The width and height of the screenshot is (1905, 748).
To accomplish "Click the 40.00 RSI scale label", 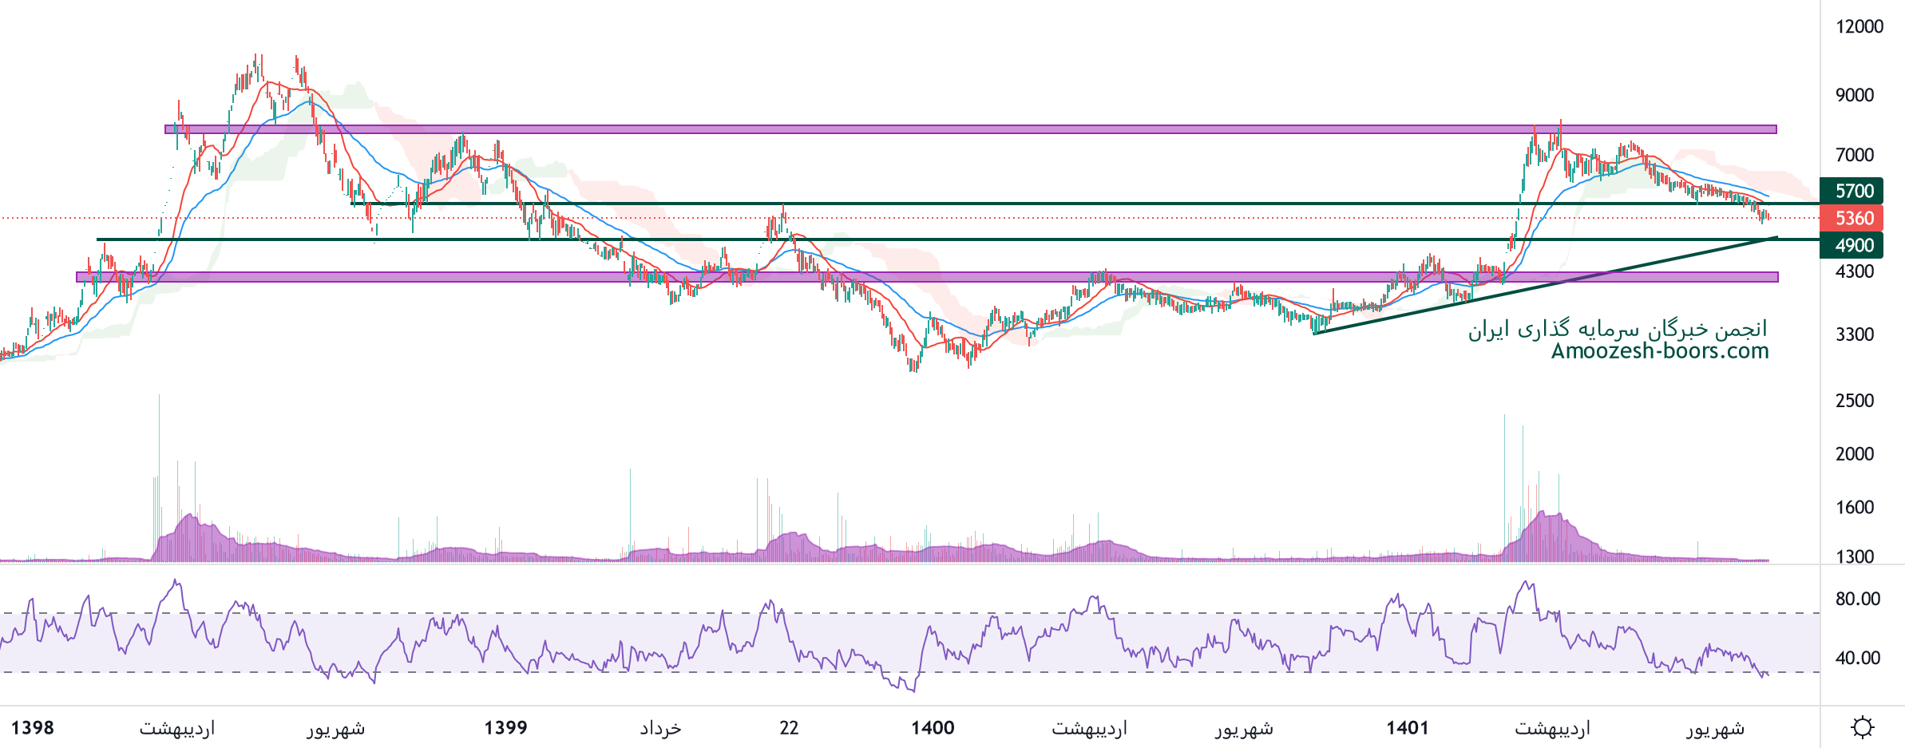I will pyautogui.click(x=1857, y=658).
